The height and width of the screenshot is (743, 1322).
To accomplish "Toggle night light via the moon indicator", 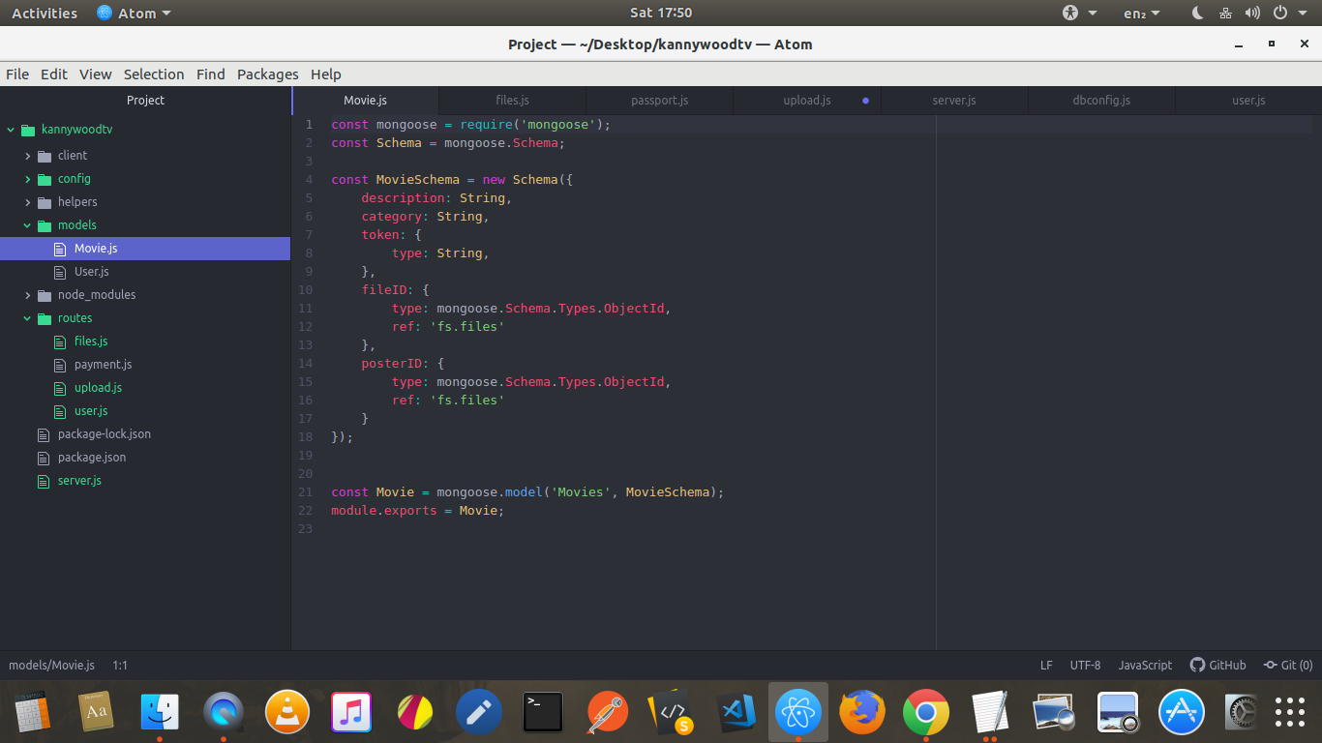I will (x=1196, y=13).
